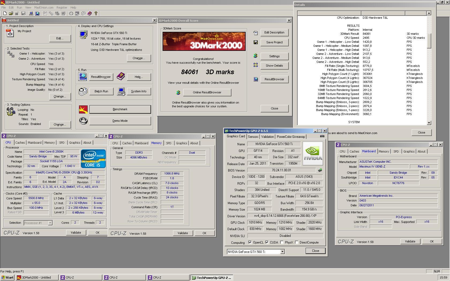Image resolution: width=450 pixels, height=281 pixels.
Task: Toggle the PhysX checkbox in GPU-Z
Action: tap(282, 242)
